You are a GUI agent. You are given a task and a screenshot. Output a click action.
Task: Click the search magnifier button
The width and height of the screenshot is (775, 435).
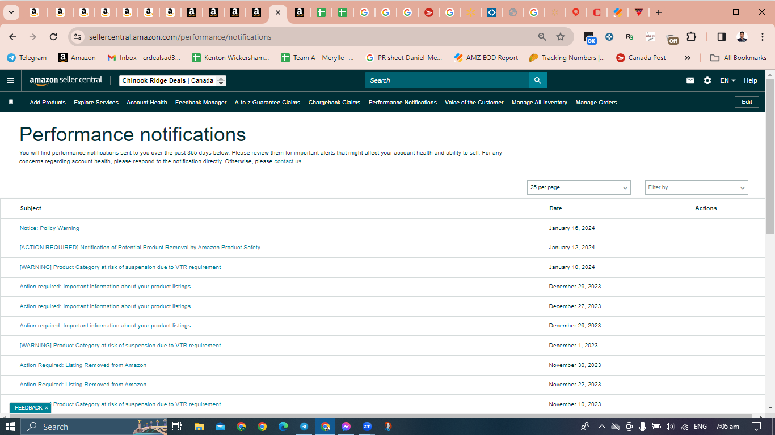click(x=538, y=80)
